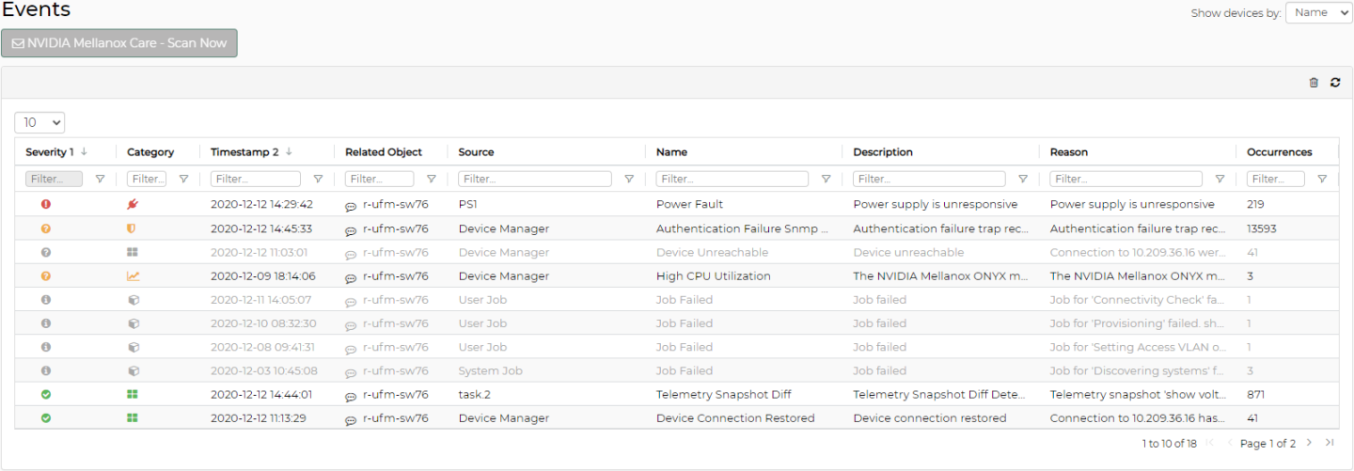Click the critical red severity icon for Power Fault
This screenshot has width=1354, height=471.
click(x=46, y=204)
